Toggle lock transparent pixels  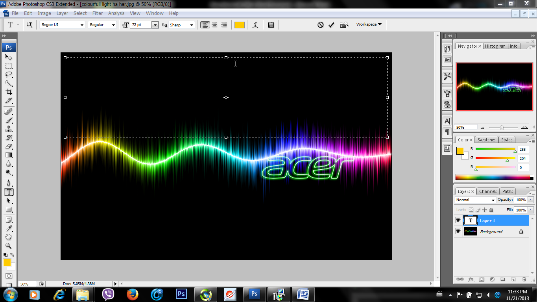click(471, 210)
